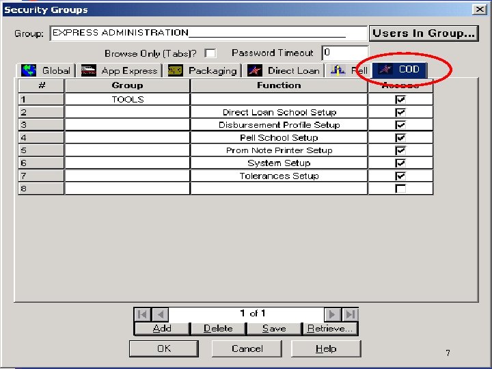
Task: Select row number 5 header
Action: coord(41,150)
